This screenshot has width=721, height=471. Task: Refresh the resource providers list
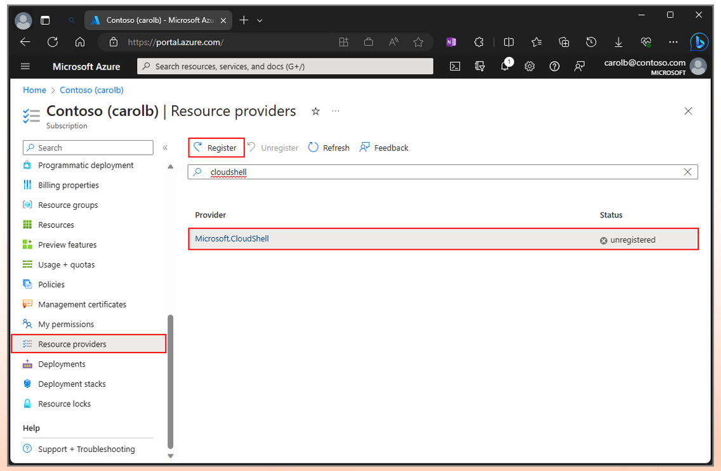click(329, 148)
